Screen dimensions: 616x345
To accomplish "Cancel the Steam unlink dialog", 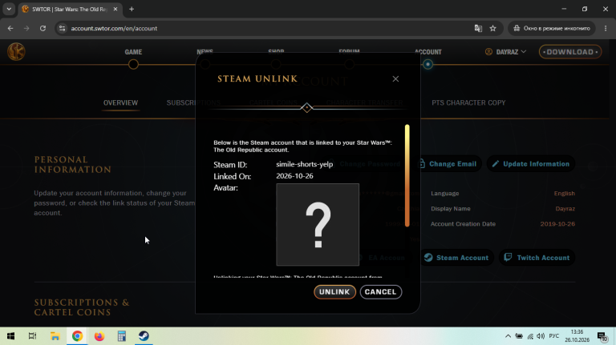I will [x=381, y=292].
